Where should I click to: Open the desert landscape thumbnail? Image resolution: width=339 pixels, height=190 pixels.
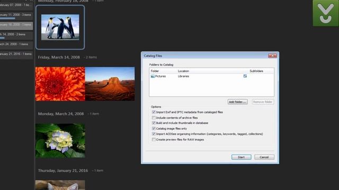pos(110,84)
